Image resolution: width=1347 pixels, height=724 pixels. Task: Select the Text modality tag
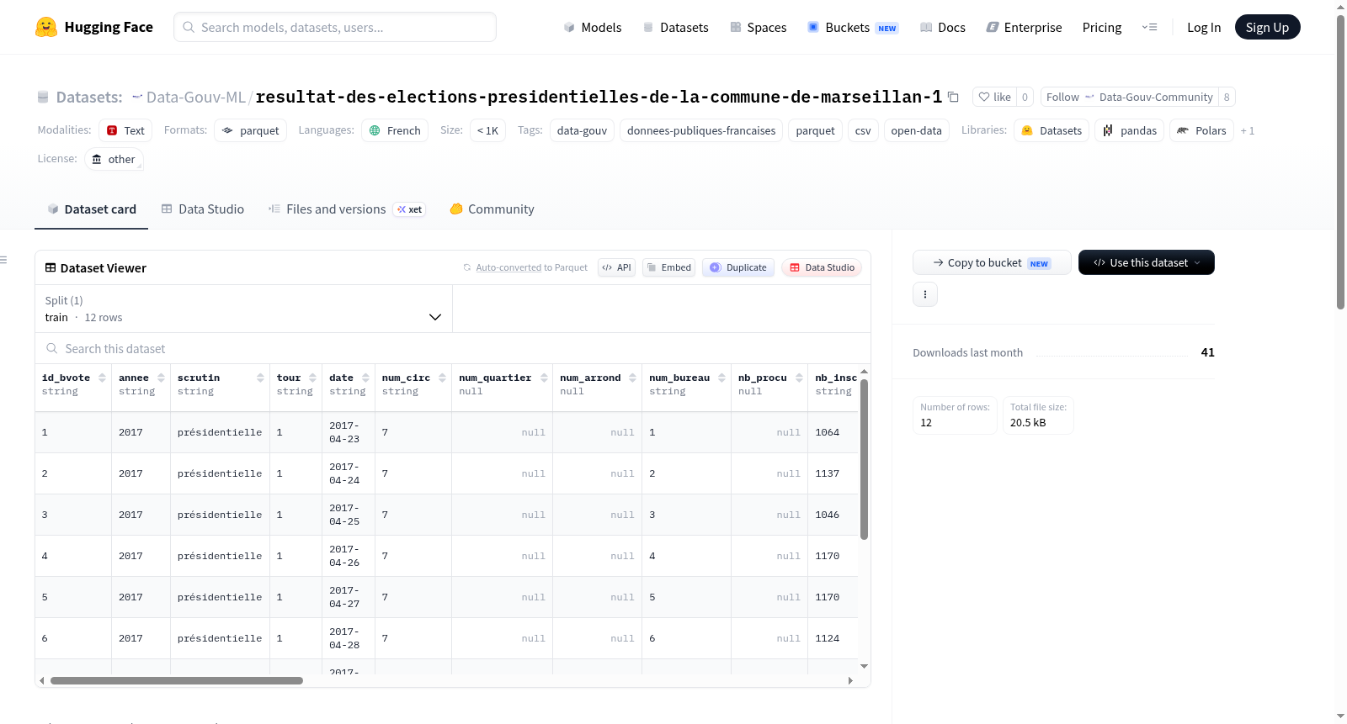[125, 130]
